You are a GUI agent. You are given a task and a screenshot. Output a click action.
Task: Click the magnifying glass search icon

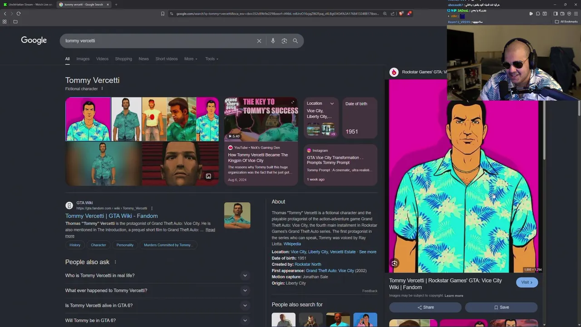click(295, 41)
